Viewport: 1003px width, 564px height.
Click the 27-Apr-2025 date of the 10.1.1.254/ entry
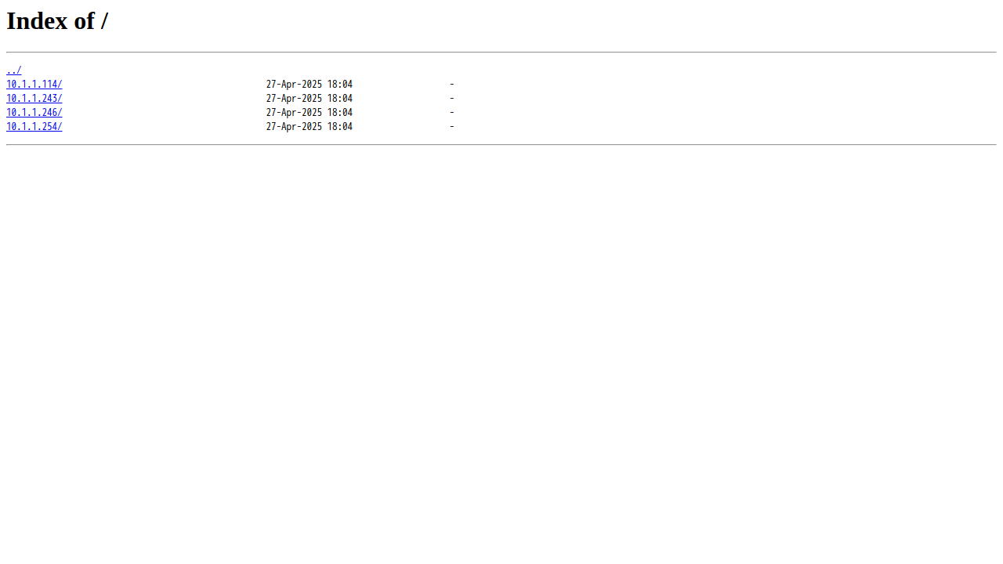pyautogui.click(x=294, y=127)
